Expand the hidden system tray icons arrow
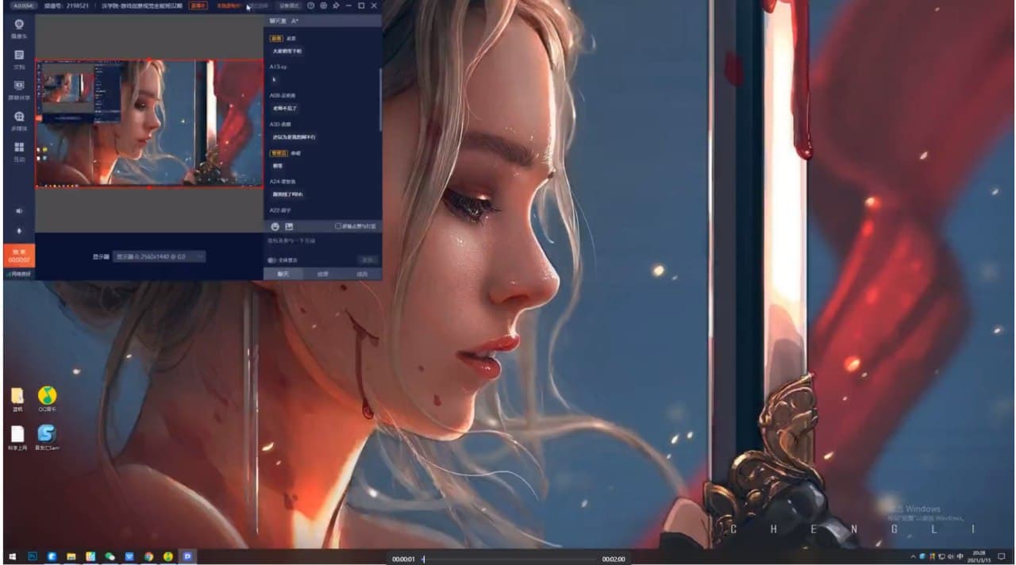The height and width of the screenshot is (565, 1016). point(912,556)
